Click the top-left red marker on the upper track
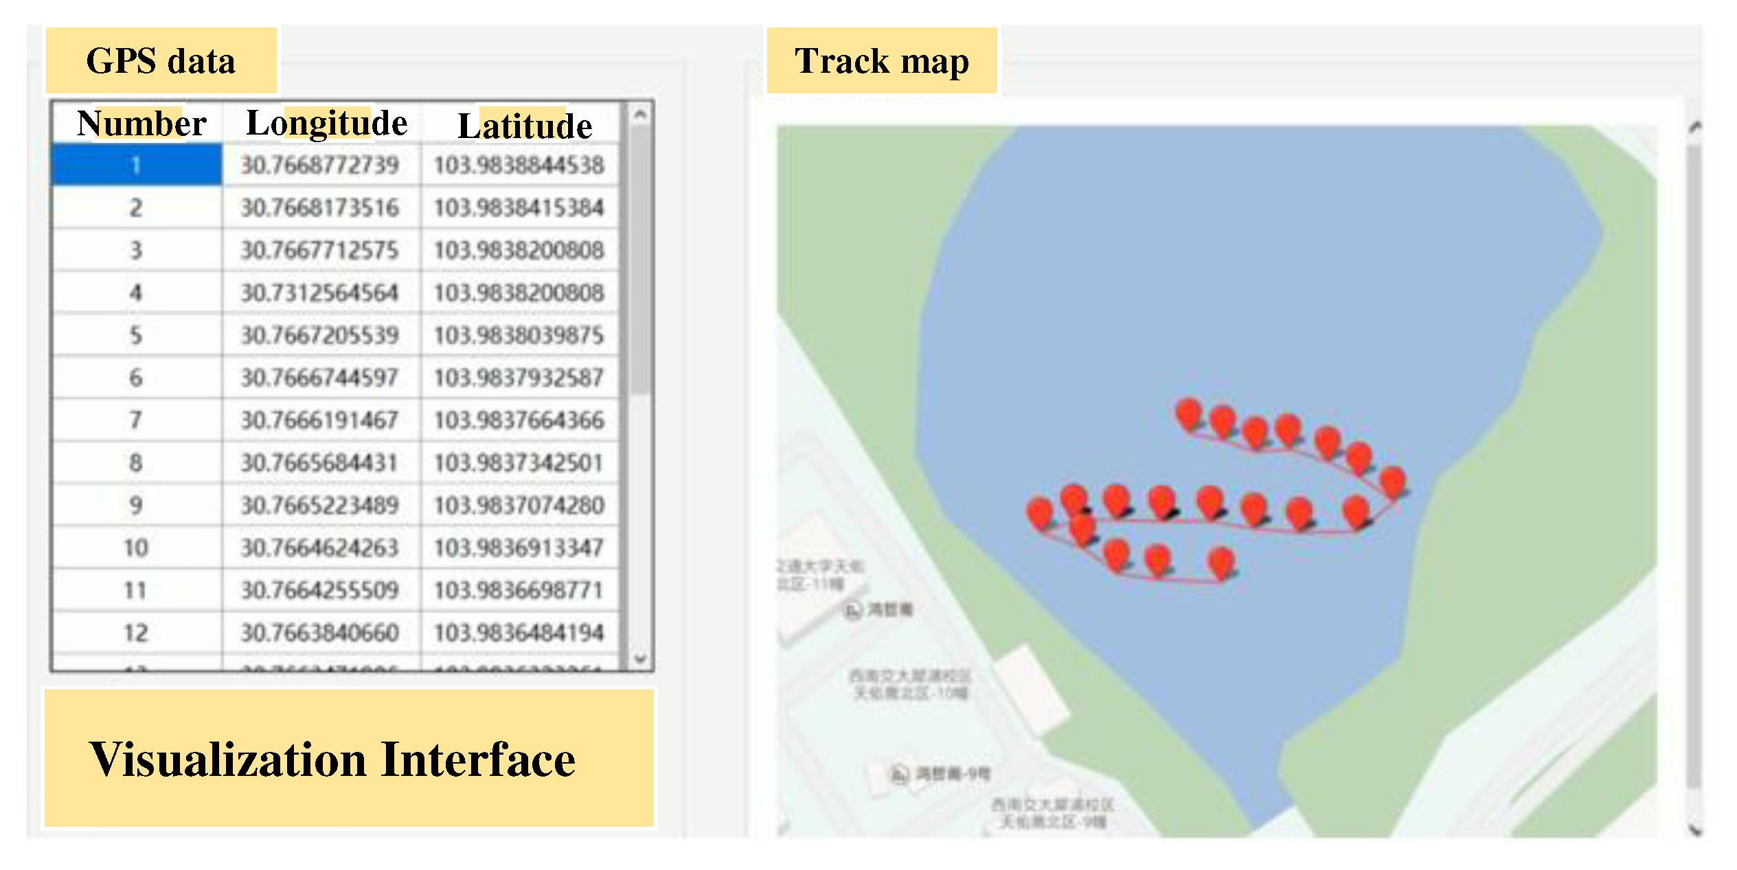This screenshot has width=1737, height=870. pyautogui.click(x=1188, y=413)
